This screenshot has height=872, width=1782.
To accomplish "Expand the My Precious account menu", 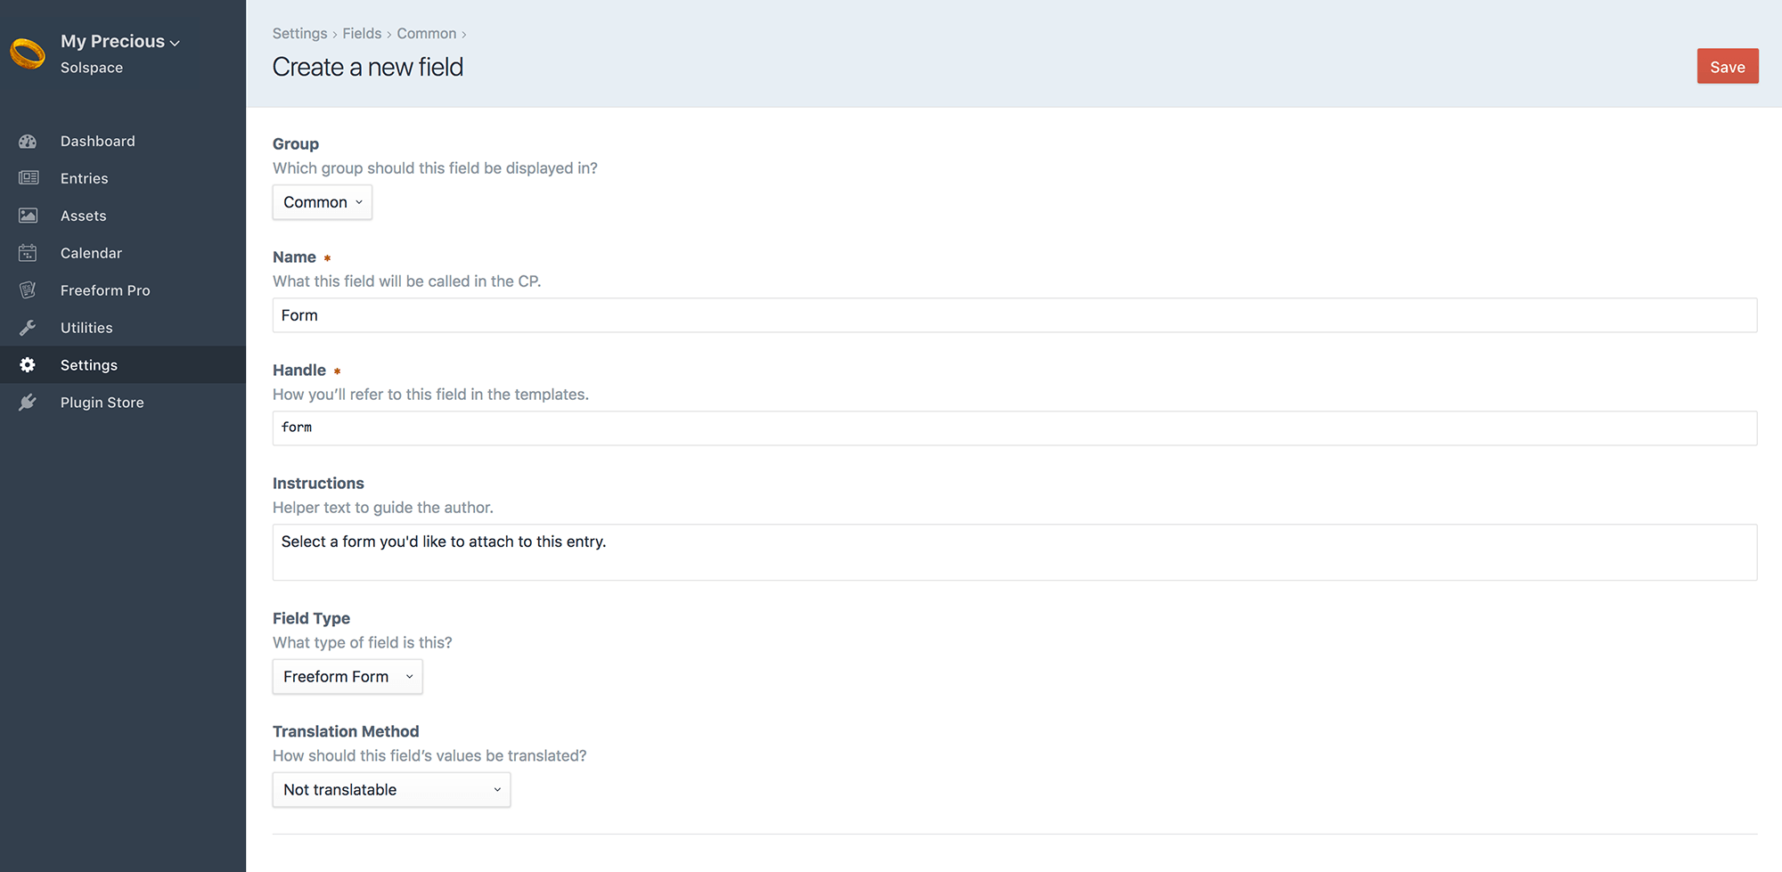I will pos(119,42).
